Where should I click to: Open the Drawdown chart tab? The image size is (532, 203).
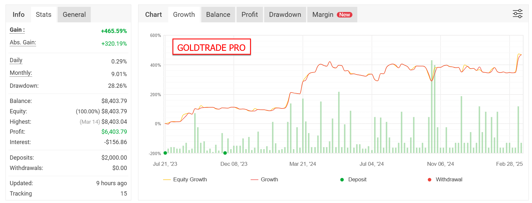pyautogui.click(x=285, y=15)
